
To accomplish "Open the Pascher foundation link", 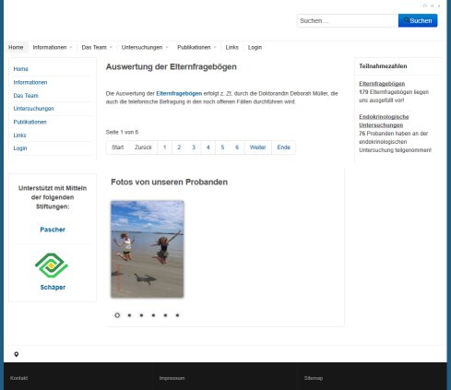I will [53, 230].
